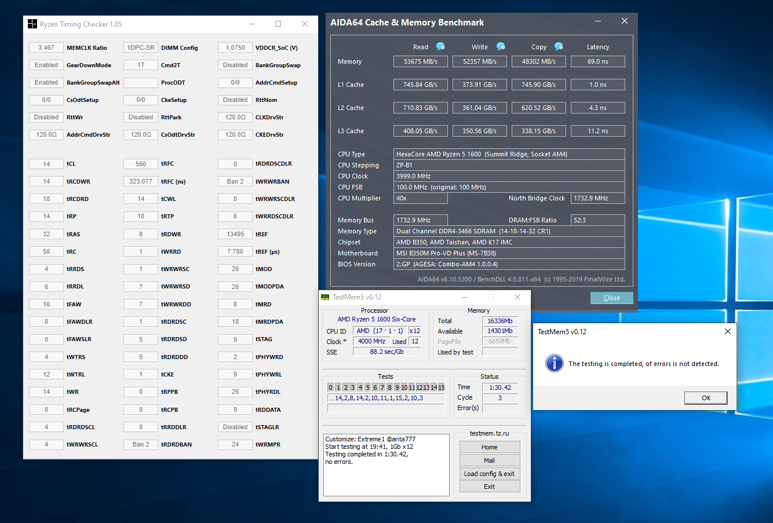773x523 pixels.
Task: Click the empty ProcODT field
Action: coord(141,82)
